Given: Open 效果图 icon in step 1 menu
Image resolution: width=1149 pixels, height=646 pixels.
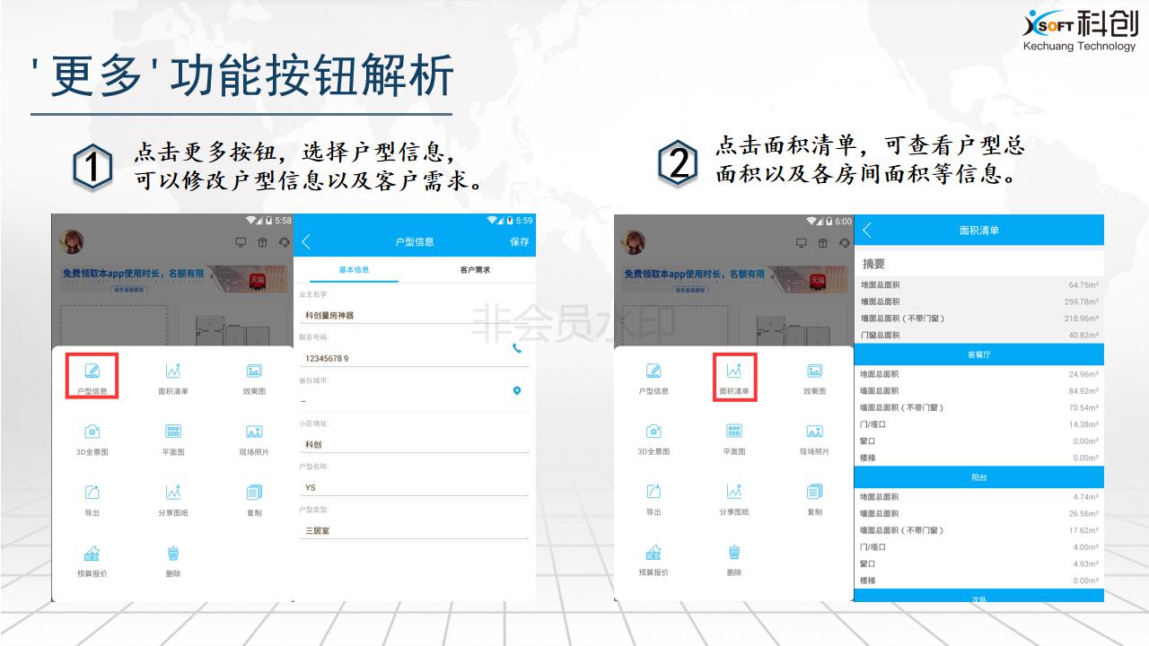Looking at the screenshot, I should pos(254,371).
